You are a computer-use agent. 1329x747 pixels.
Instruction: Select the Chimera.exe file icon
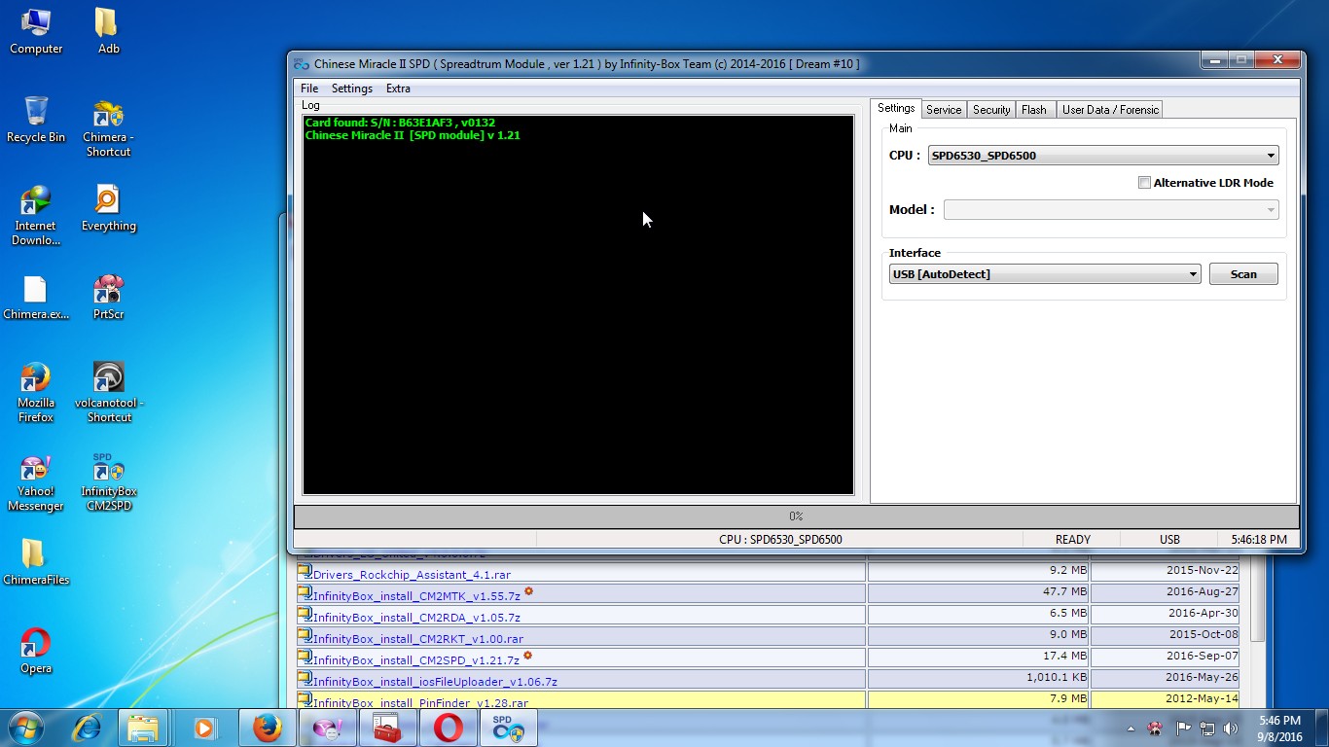click(36, 298)
